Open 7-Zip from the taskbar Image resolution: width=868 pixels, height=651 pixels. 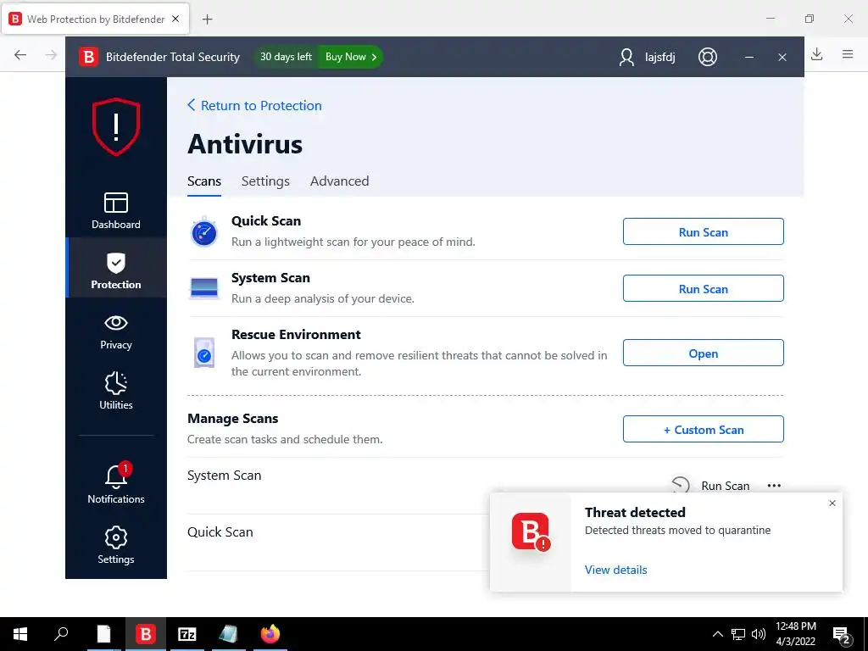(187, 634)
